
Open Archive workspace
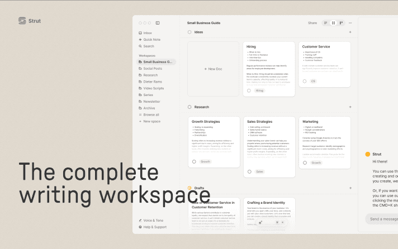click(x=146, y=108)
